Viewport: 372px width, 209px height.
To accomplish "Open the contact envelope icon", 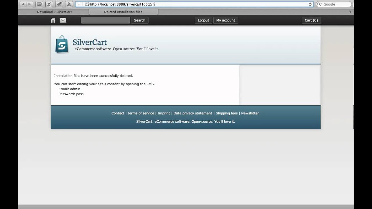I will click(x=63, y=20).
